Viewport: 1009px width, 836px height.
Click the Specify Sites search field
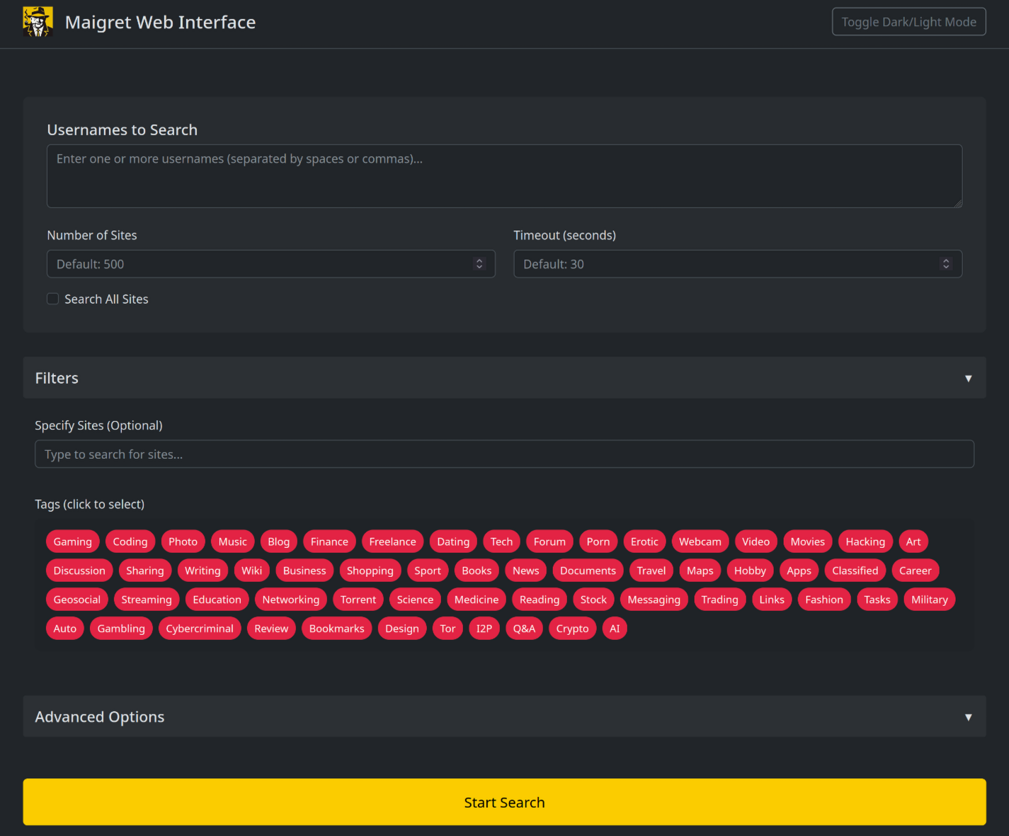[x=504, y=454]
